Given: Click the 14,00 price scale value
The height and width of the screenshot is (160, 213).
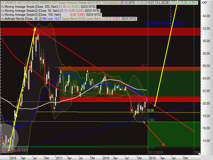Looking at the screenshot, I should tap(206, 141).
